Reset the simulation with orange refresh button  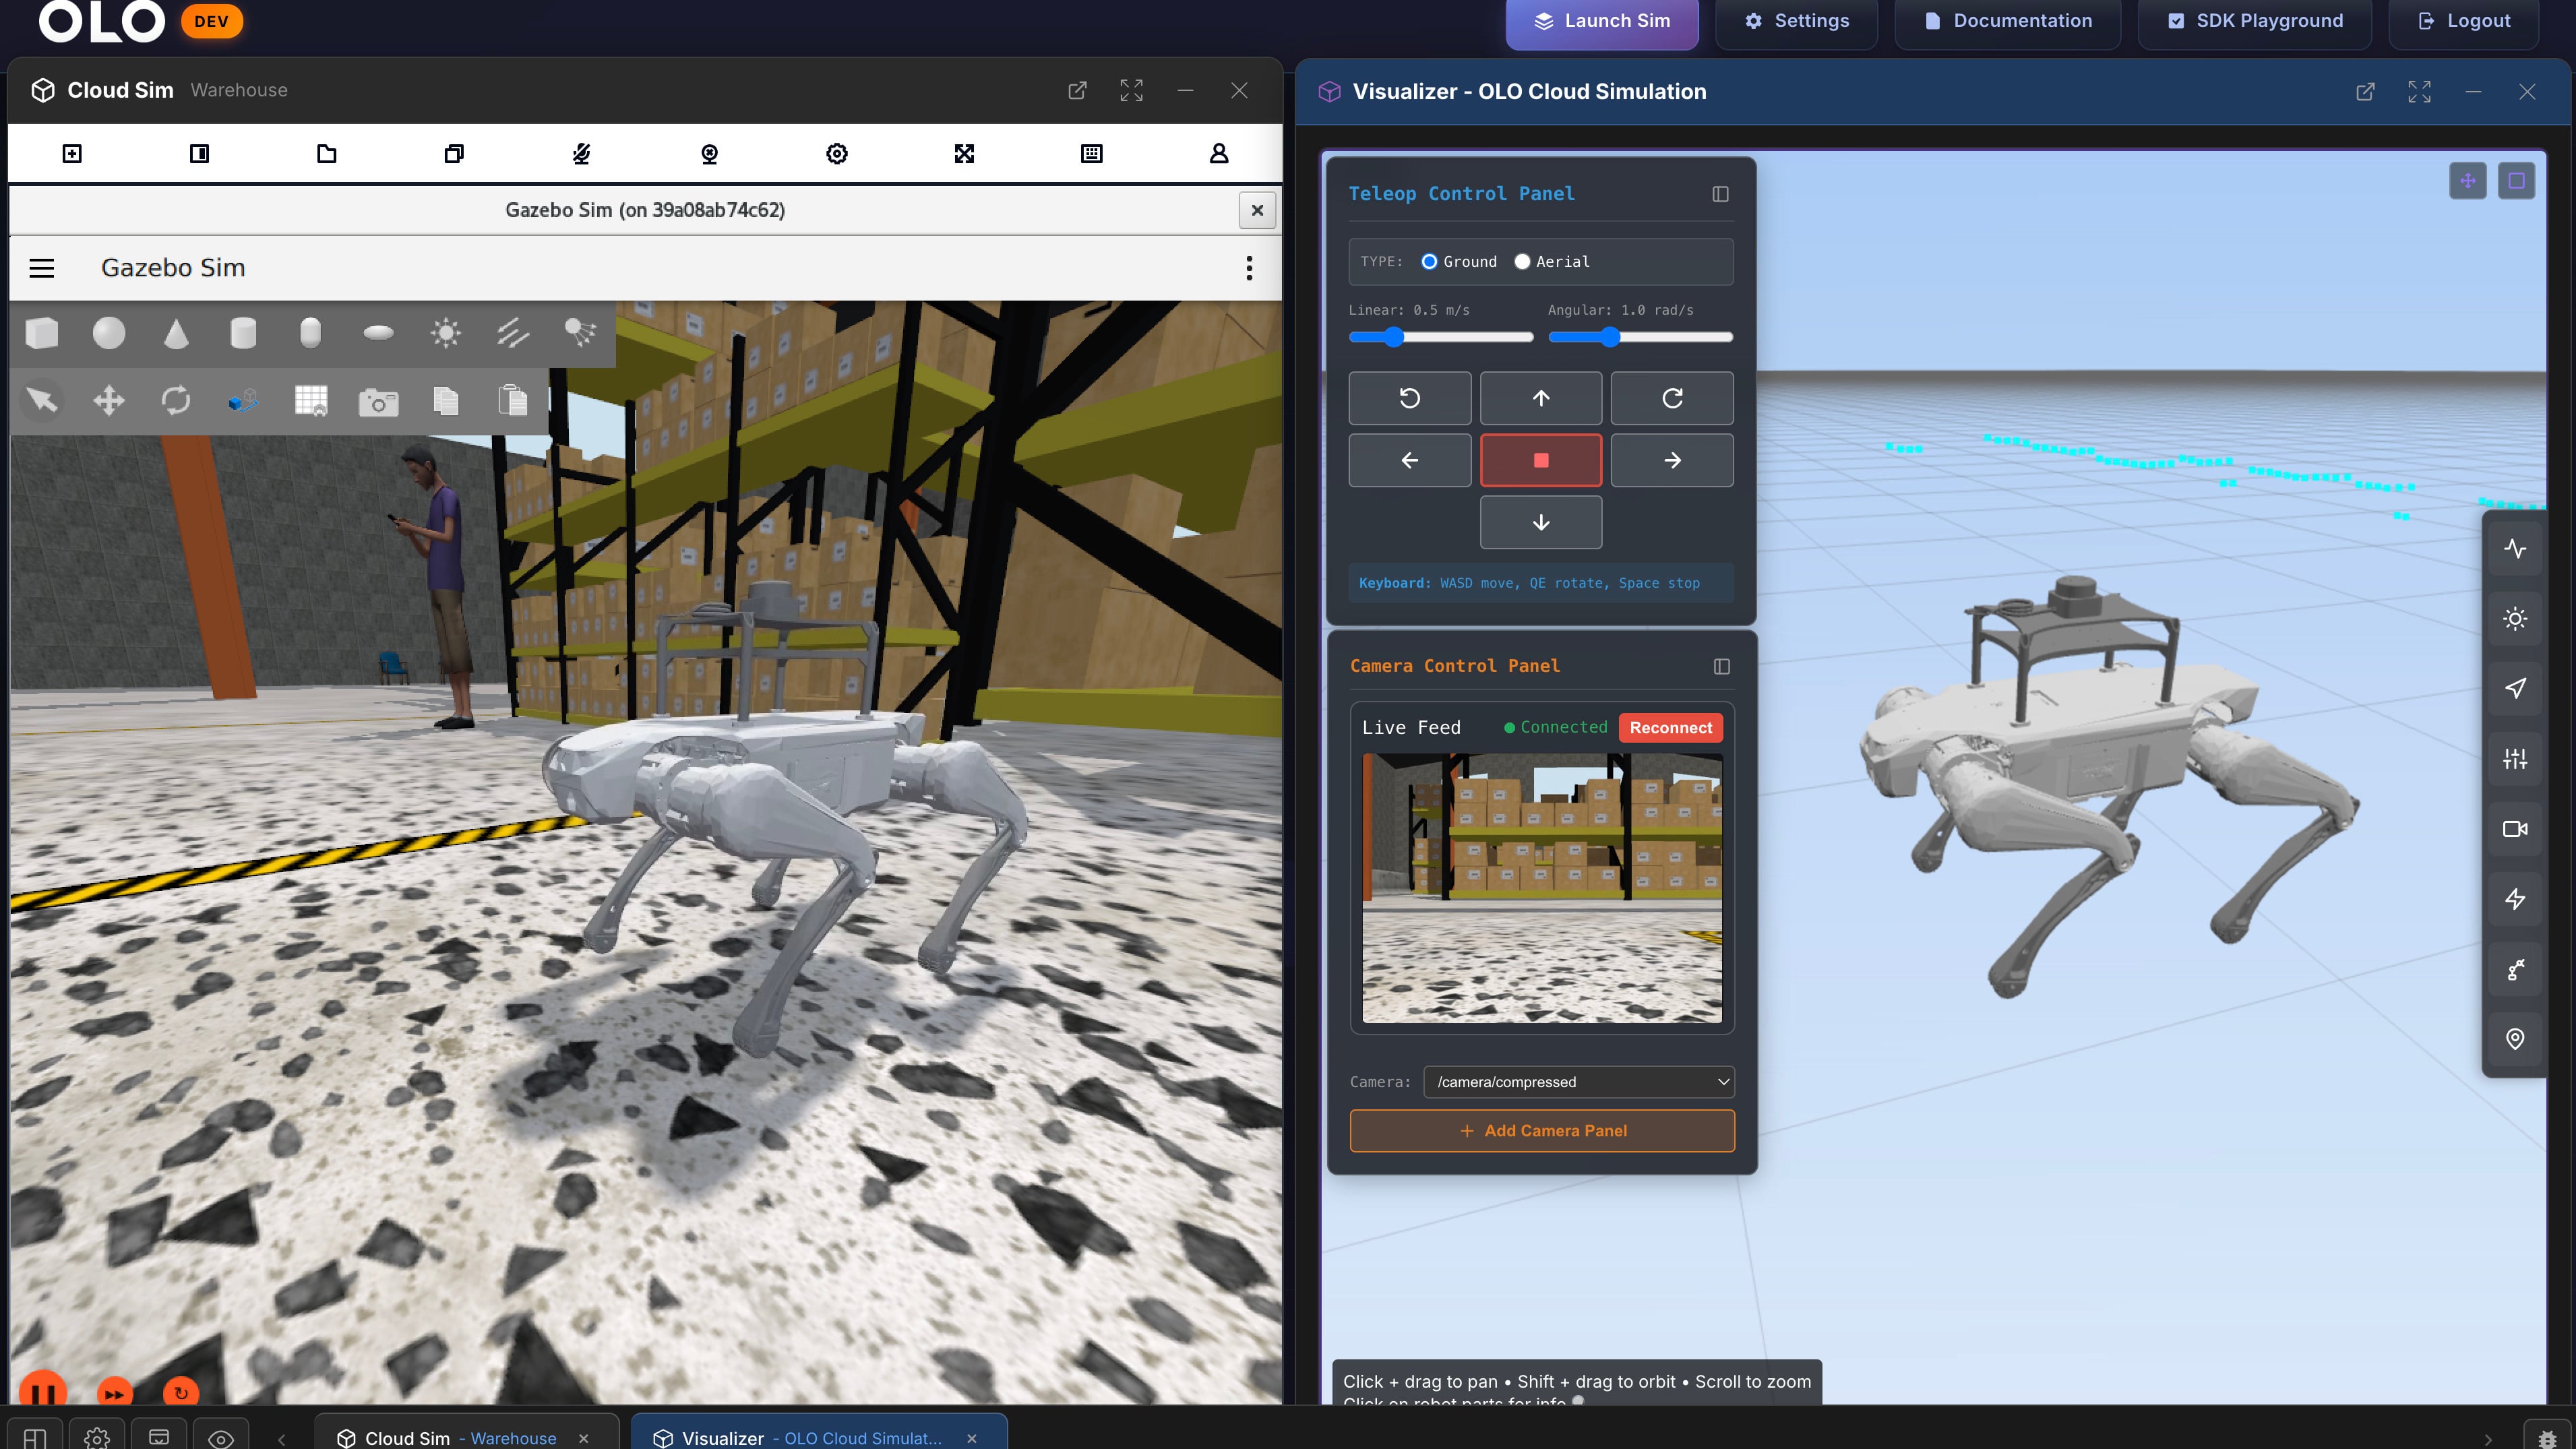click(181, 1393)
